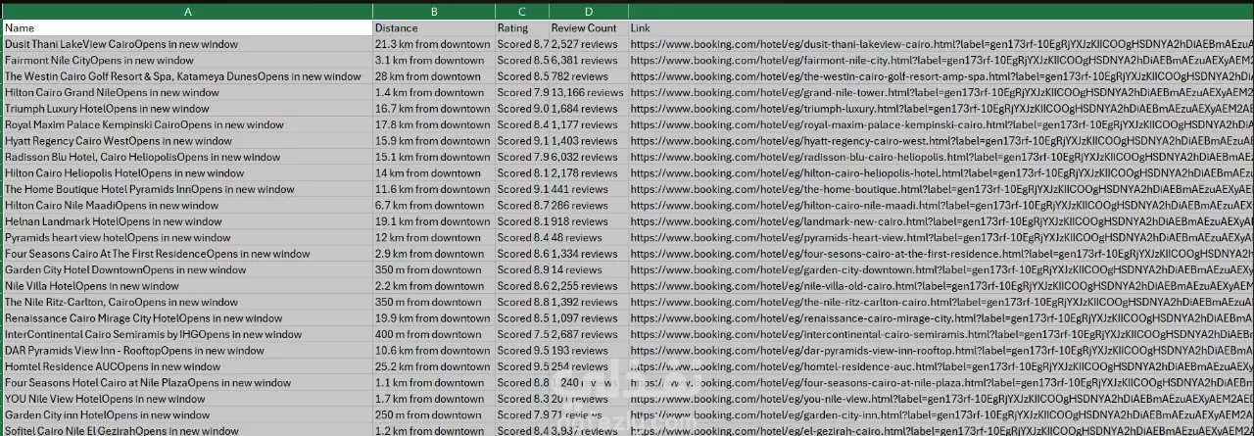The width and height of the screenshot is (1254, 436).
Task: Click the '28 km from downtown' distance cell
Action: click(x=433, y=76)
